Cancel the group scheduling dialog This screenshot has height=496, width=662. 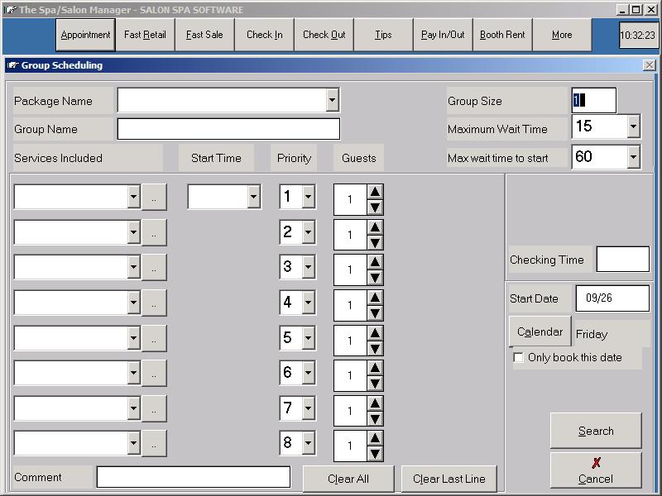(x=595, y=470)
